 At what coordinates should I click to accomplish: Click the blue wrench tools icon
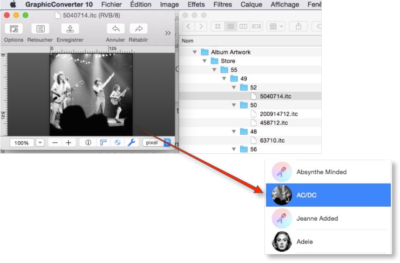pos(131,143)
